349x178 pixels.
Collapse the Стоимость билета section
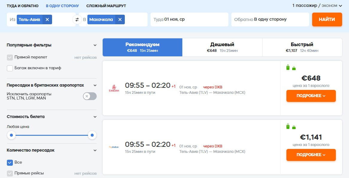click(95, 117)
